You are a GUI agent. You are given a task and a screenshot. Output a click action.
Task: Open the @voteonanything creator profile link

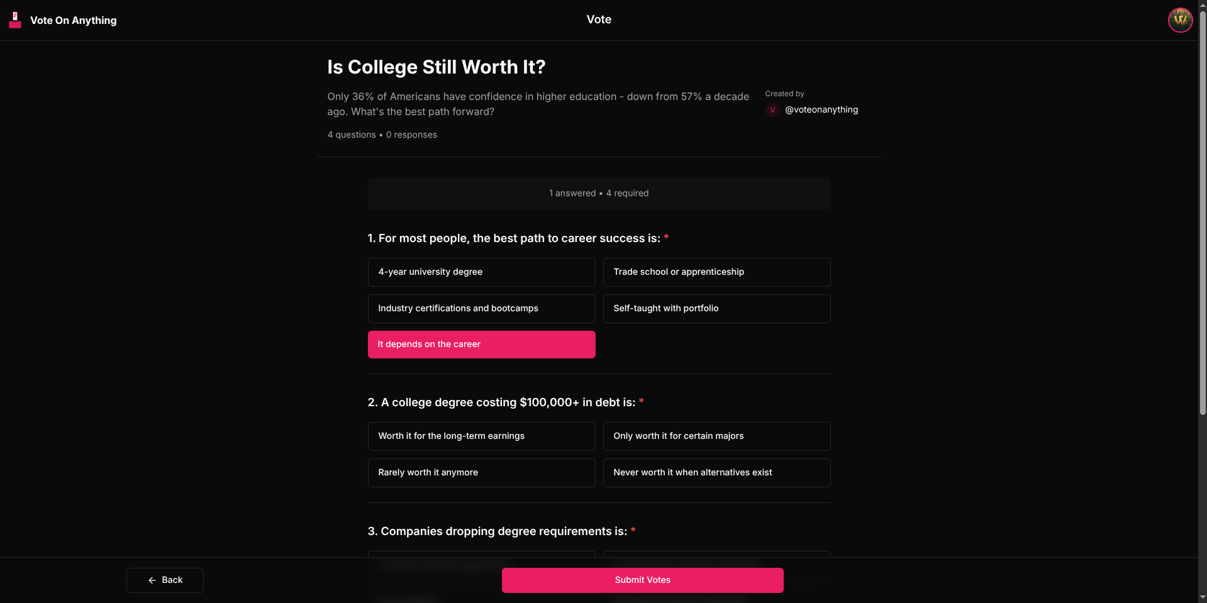tap(821, 110)
